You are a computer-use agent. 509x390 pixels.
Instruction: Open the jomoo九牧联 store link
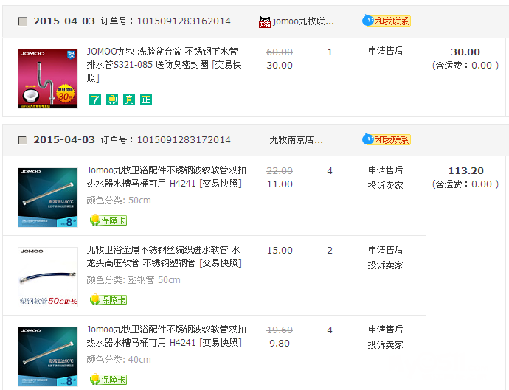click(x=303, y=22)
